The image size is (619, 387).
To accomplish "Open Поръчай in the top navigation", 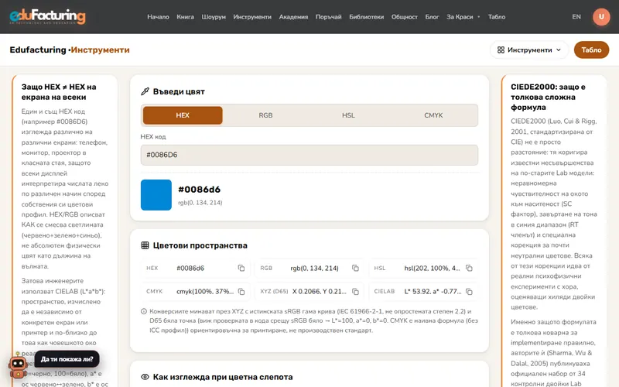I will pyautogui.click(x=328, y=16).
